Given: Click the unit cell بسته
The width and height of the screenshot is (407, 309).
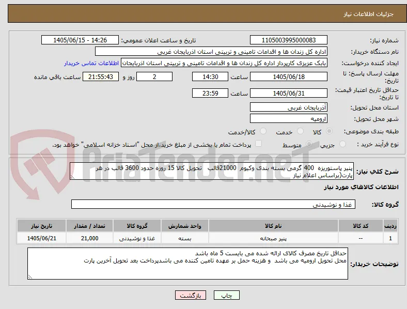Looking at the screenshot, I should pos(184,238).
